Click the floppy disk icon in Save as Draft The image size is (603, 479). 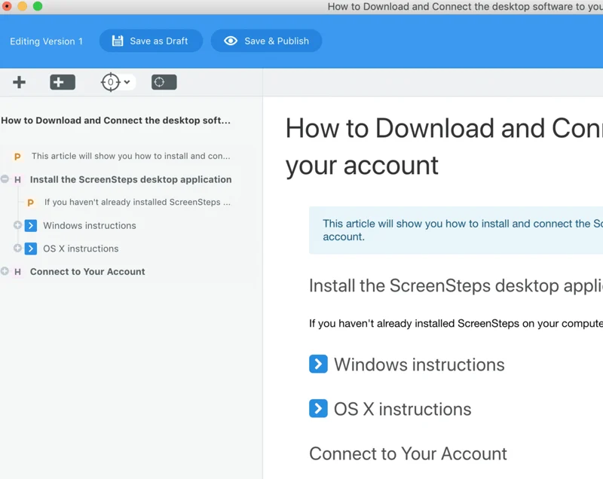(x=118, y=41)
